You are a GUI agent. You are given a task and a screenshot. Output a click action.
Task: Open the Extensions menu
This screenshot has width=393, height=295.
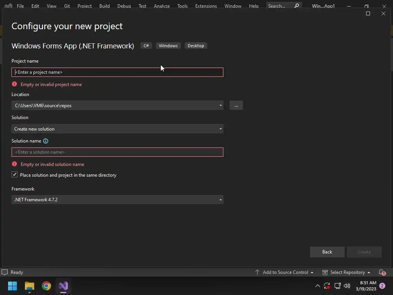tap(206, 6)
